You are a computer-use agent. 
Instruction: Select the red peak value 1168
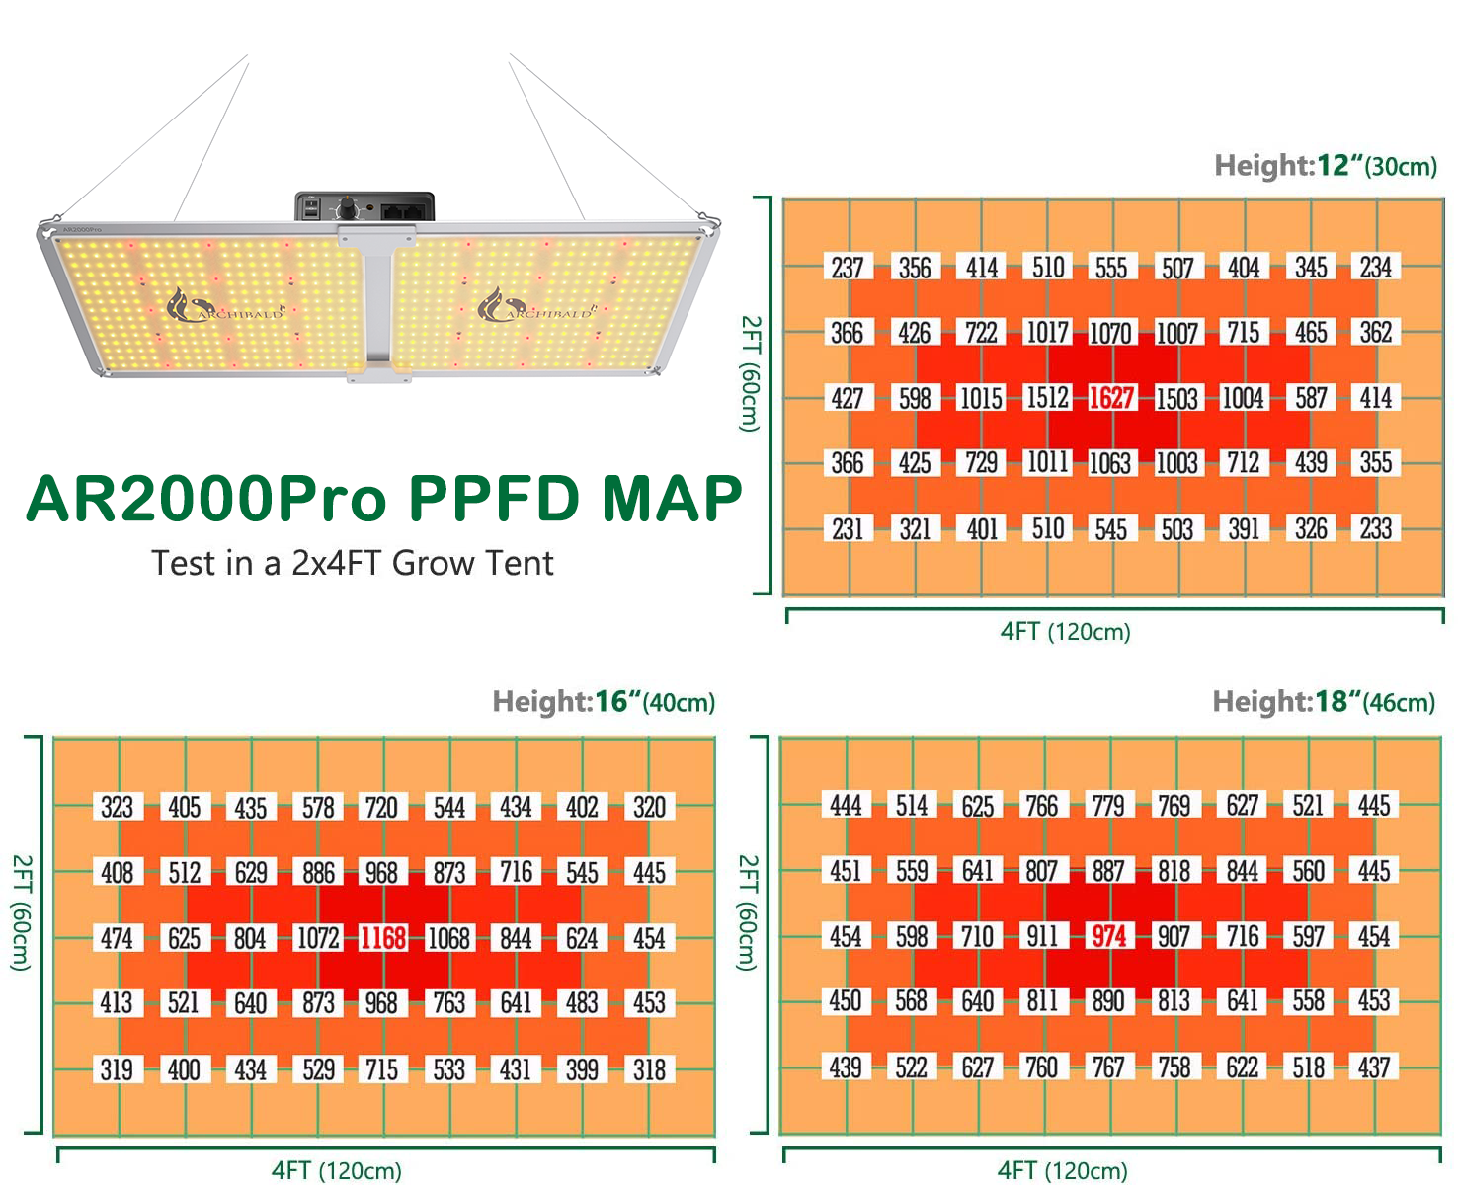coord(382,937)
